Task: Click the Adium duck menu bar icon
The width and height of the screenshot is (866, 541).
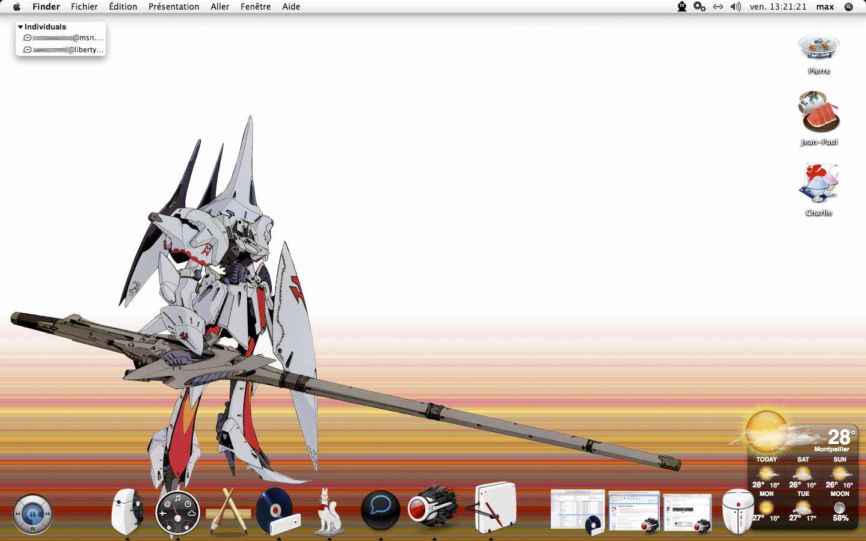Action: [x=682, y=7]
